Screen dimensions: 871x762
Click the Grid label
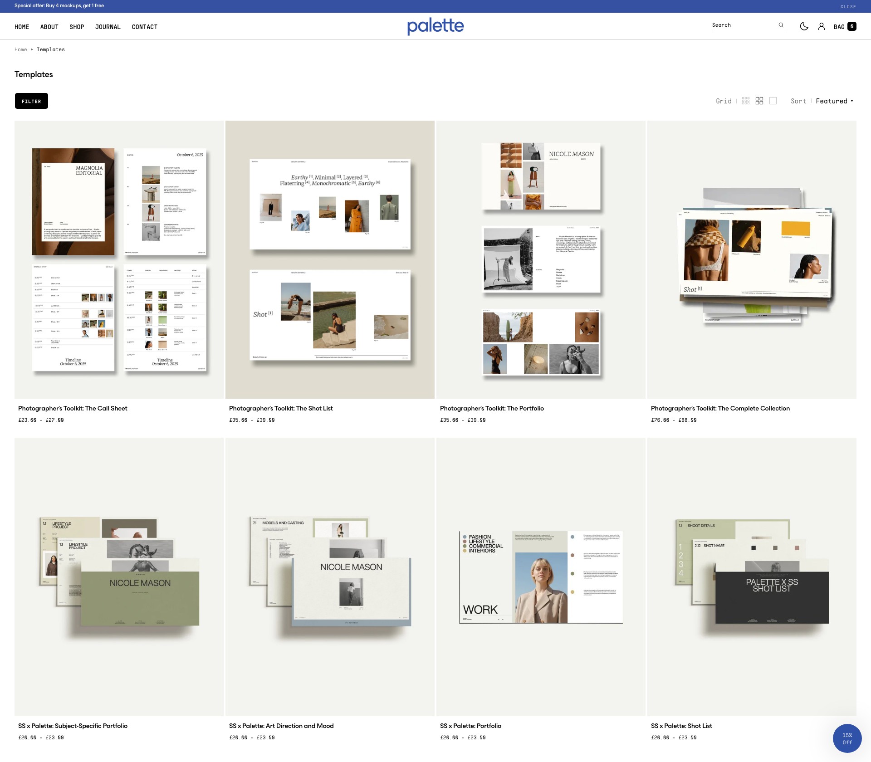point(724,101)
